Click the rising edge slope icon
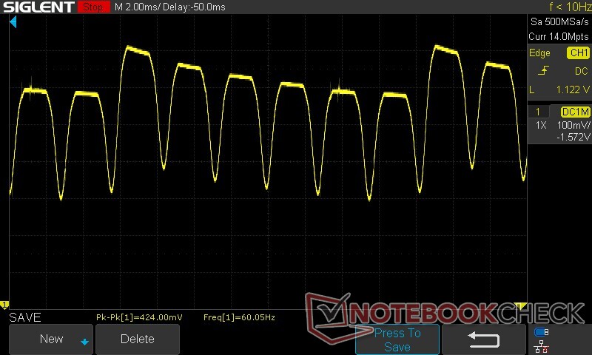 (x=543, y=70)
